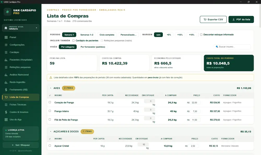Check the Filé de Peito de Frango checkbox
Image resolution: width=261 pixels, height=155 pixels.
(50, 119)
